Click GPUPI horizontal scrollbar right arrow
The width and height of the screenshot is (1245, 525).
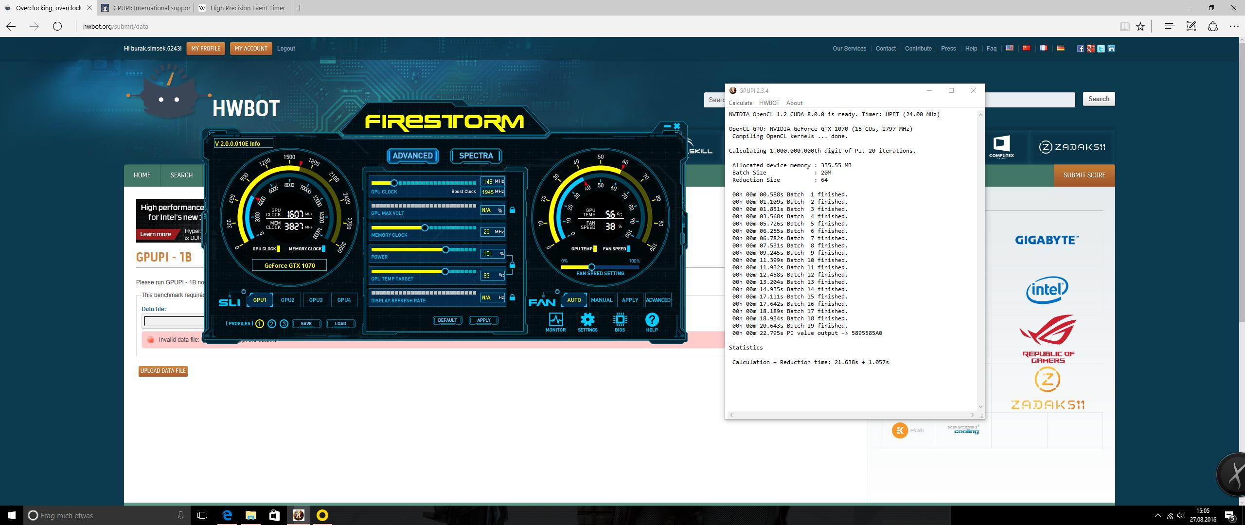972,415
